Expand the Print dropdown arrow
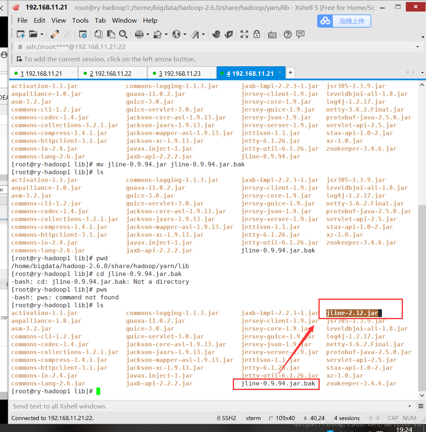The height and width of the screenshot is (432, 426). click(x=147, y=35)
